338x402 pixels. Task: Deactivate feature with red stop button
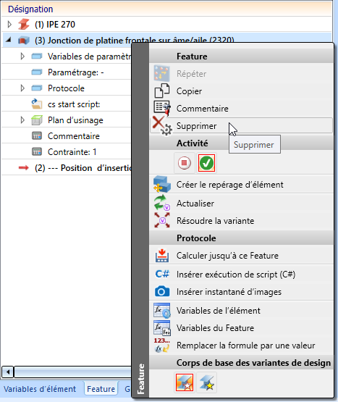point(185,163)
